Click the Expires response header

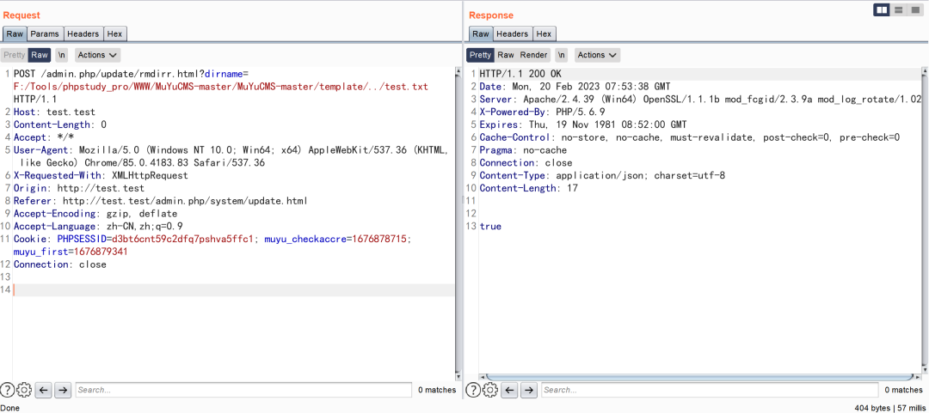583,125
